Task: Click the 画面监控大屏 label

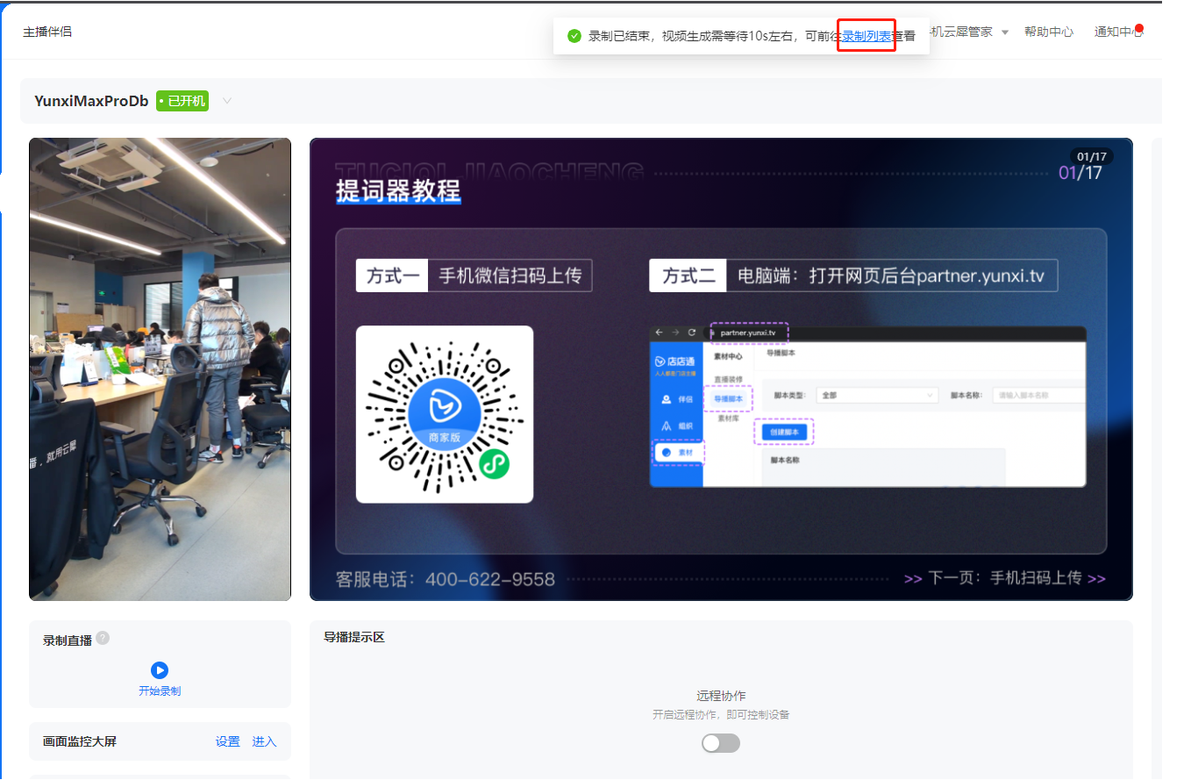Action: coord(80,741)
